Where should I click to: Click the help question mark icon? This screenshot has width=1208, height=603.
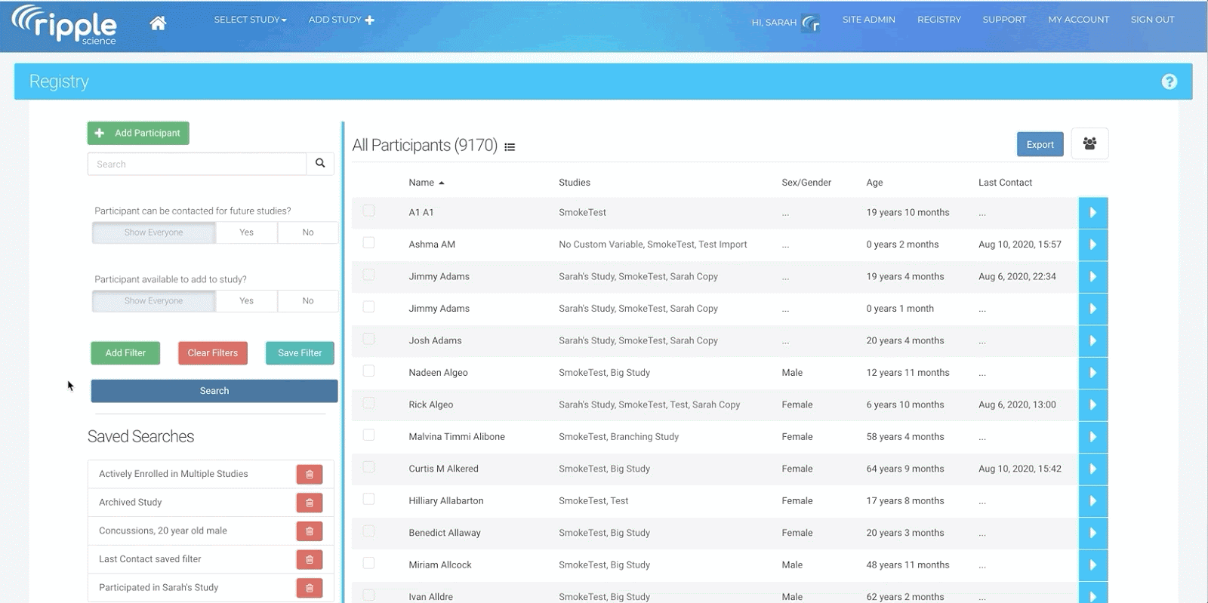[x=1169, y=82]
